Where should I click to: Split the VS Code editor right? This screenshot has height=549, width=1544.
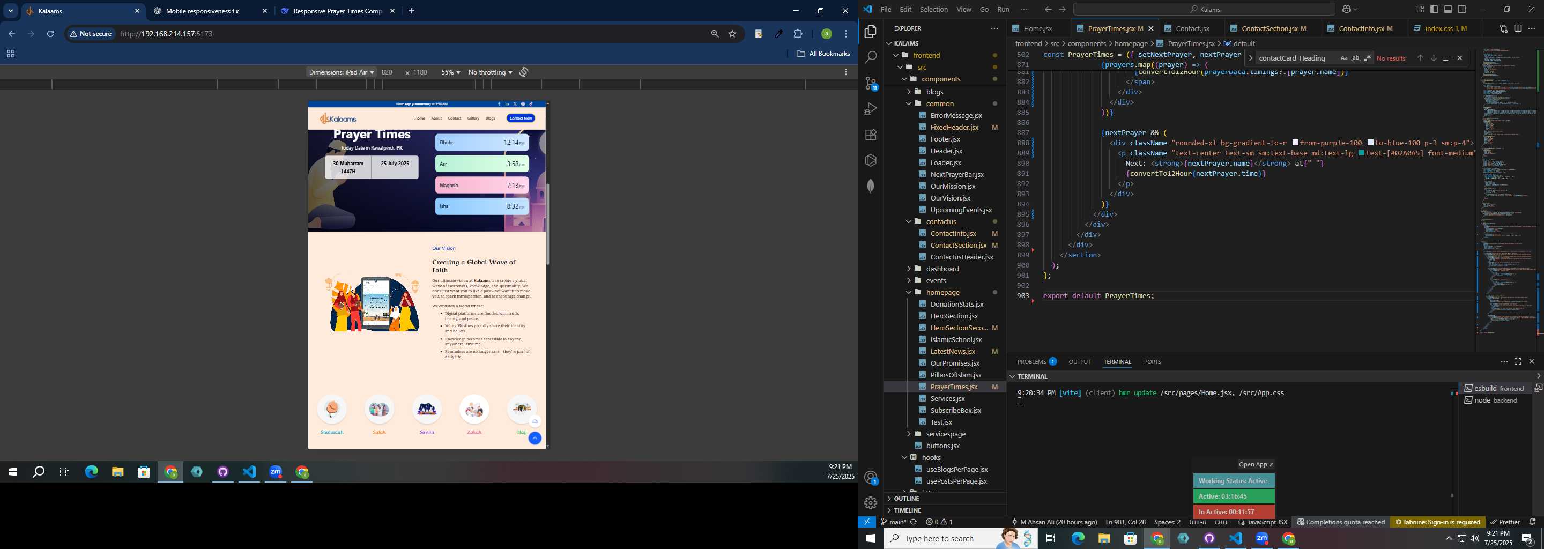(x=1518, y=28)
